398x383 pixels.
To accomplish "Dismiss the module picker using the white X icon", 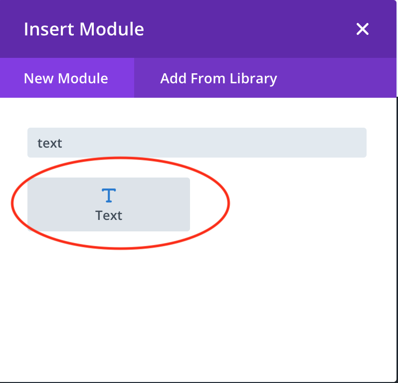I will (x=363, y=29).
